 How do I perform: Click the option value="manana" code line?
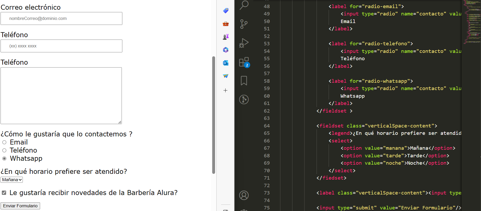click(x=398, y=148)
